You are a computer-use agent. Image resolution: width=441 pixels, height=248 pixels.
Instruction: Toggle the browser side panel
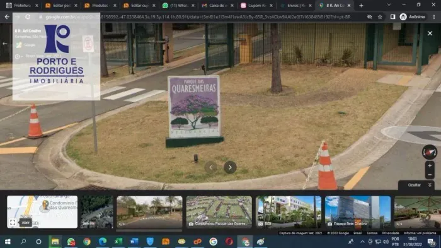coord(392,17)
